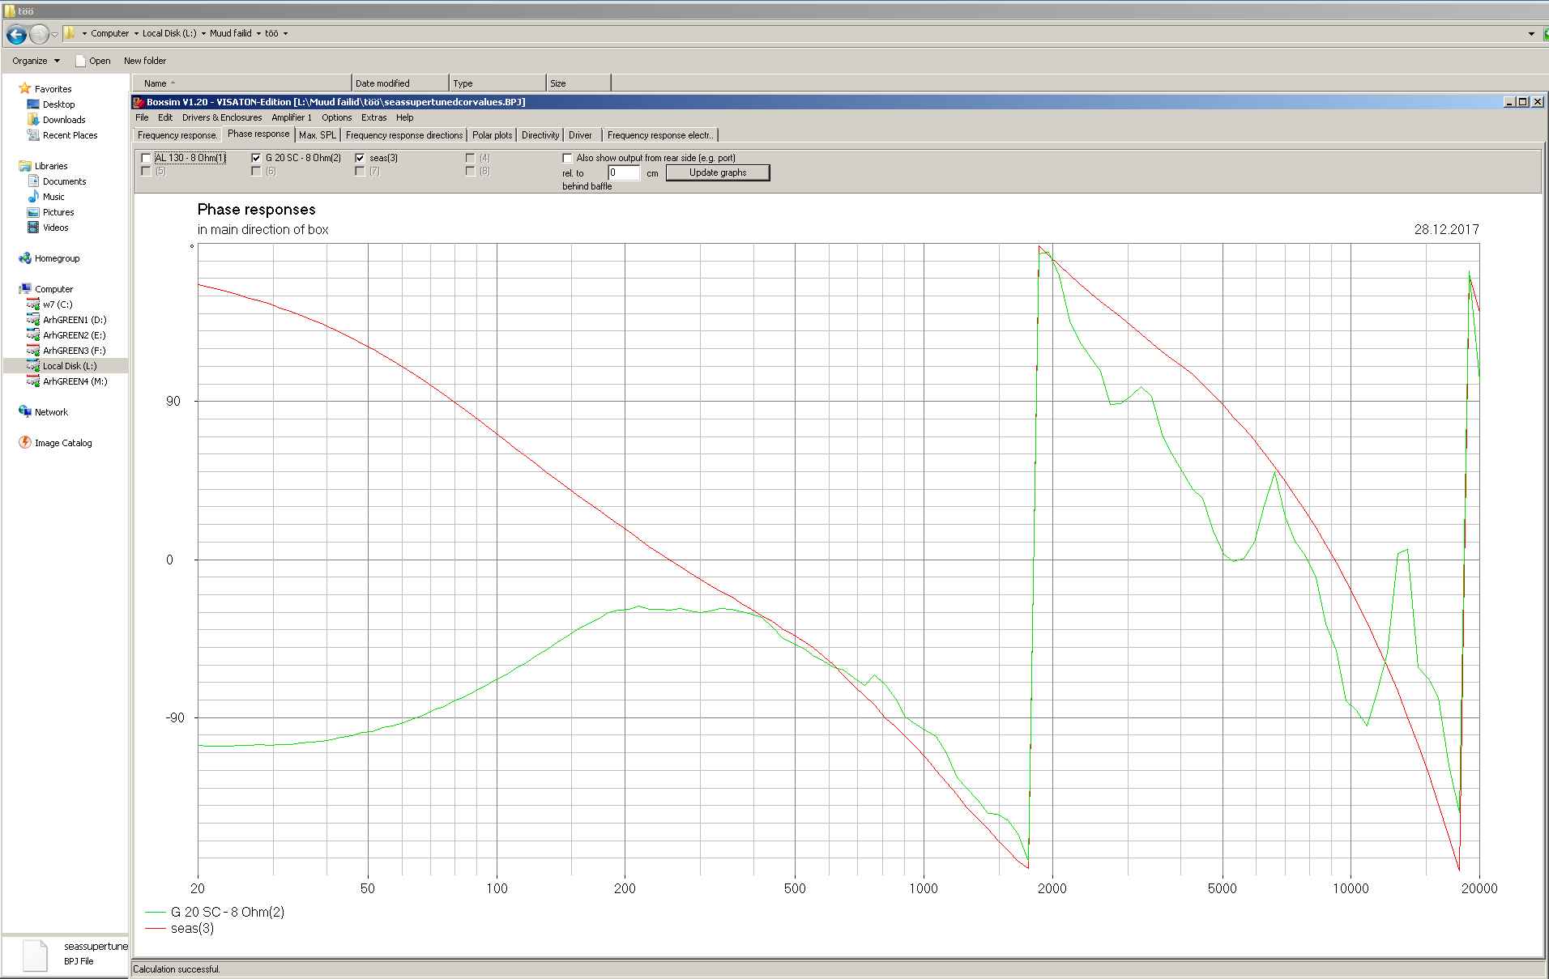Click the Update graphs button
The height and width of the screenshot is (979, 1549).
click(x=718, y=172)
